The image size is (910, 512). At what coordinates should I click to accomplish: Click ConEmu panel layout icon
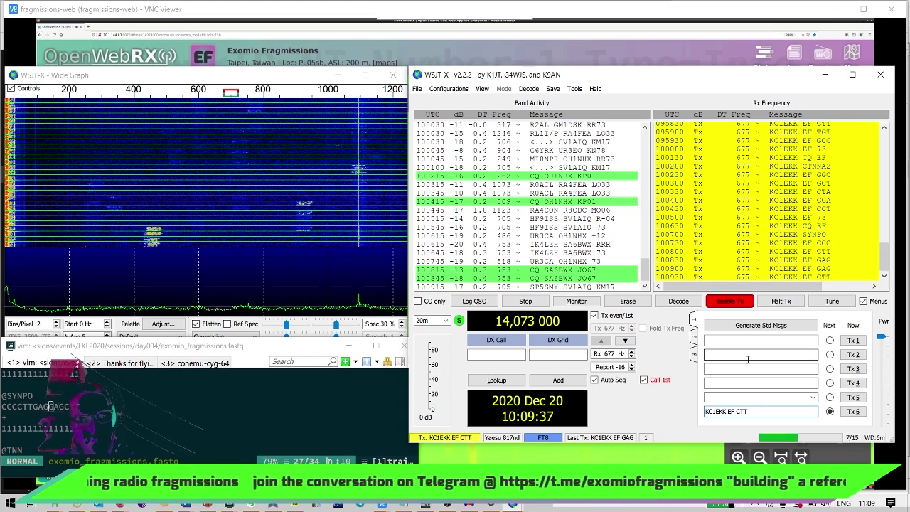coord(399,361)
